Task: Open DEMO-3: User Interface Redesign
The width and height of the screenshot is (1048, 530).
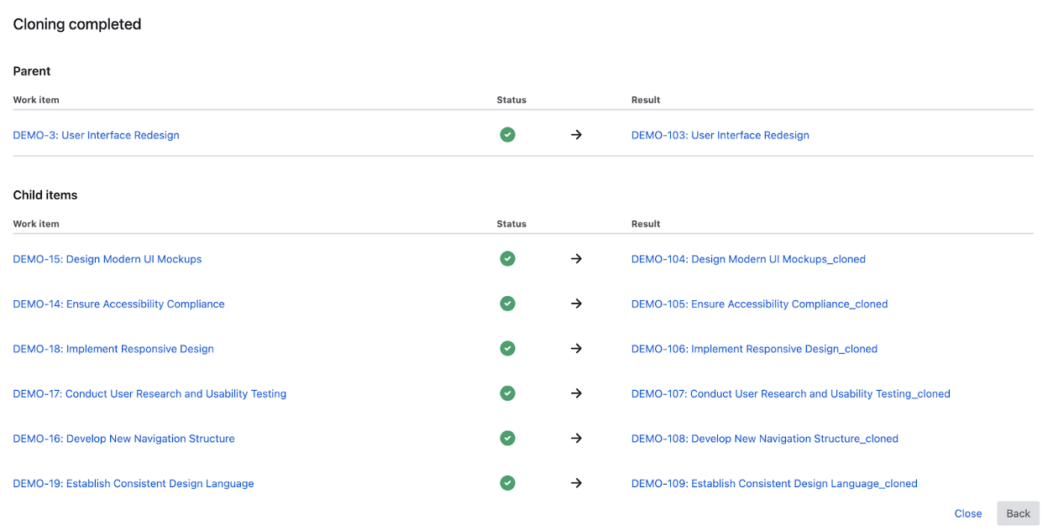Action: point(96,135)
